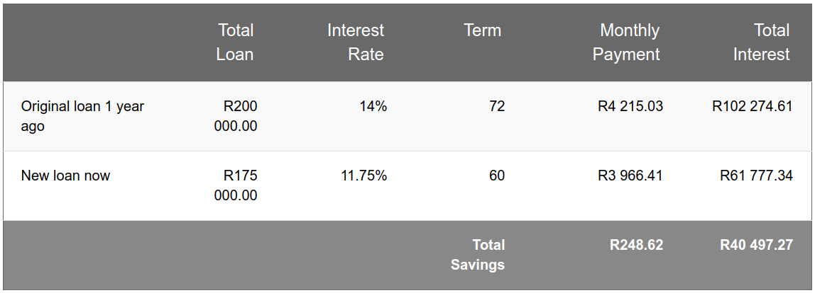Click the Total Interest column header
This screenshot has width=815, height=293.
pyautogui.click(x=762, y=42)
